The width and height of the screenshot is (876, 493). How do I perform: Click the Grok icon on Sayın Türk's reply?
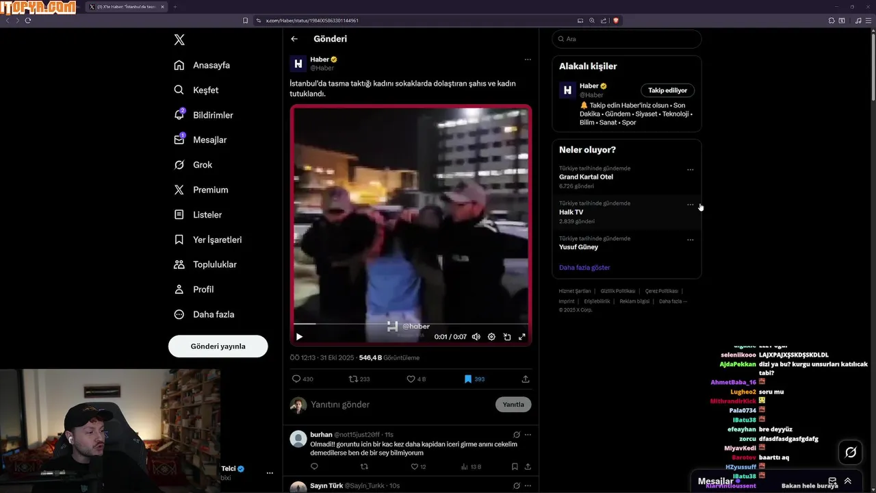(517, 485)
